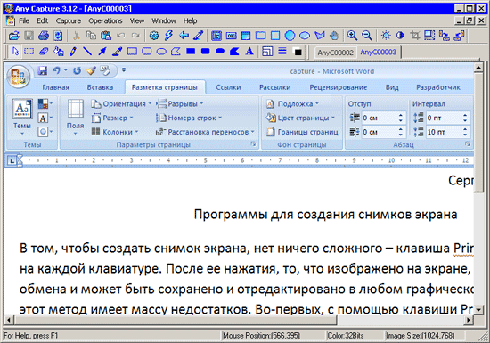Select the Pencil drawing tool

[73, 52]
